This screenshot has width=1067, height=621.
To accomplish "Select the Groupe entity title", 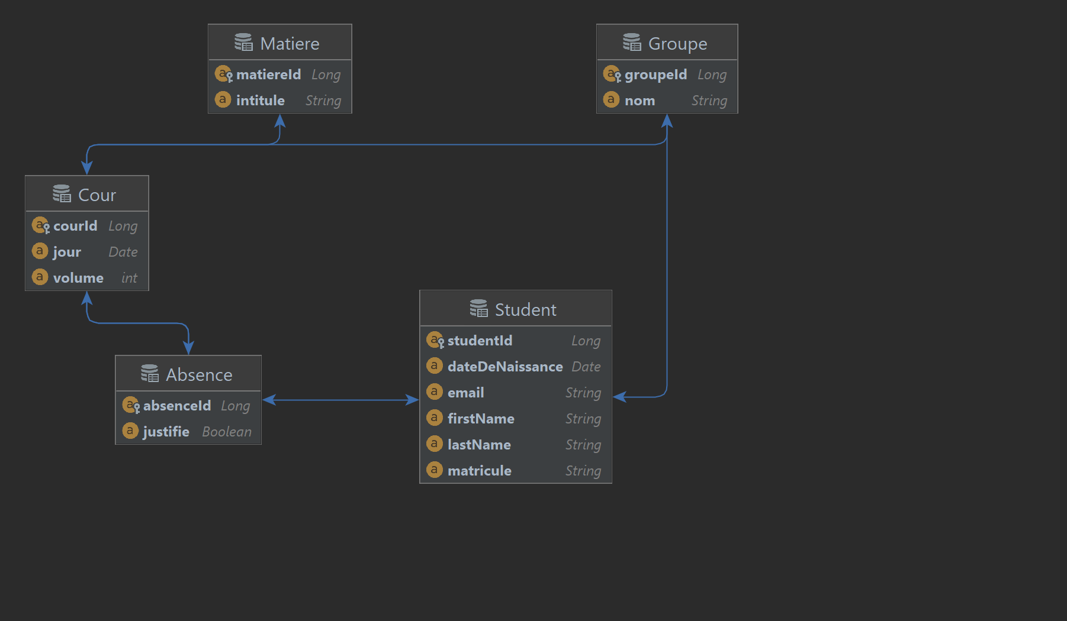I will 677,43.
